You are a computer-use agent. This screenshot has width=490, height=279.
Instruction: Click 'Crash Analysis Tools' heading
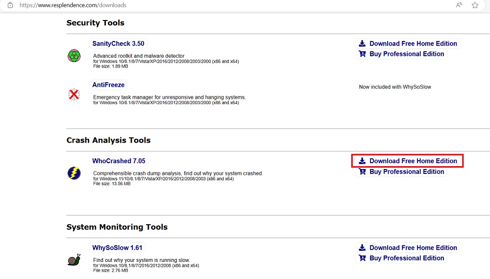pyautogui.click(x=108, y=140)
